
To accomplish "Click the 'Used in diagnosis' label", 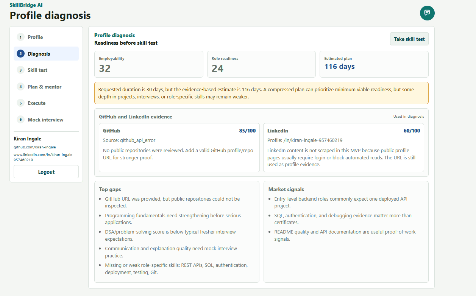I will [409, 117].
